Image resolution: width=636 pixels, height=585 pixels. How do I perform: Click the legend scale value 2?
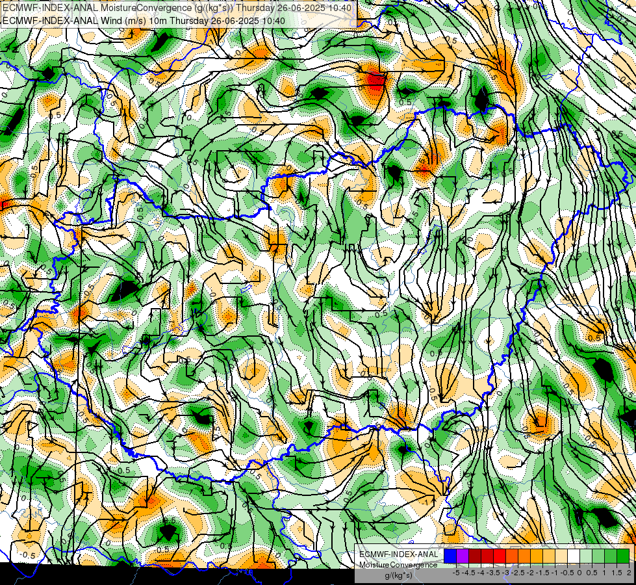click(629, 573)
